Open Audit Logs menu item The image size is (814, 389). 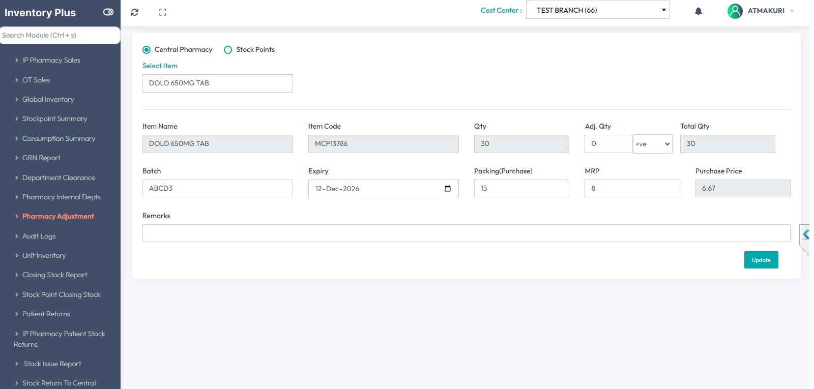click(39, 236)
